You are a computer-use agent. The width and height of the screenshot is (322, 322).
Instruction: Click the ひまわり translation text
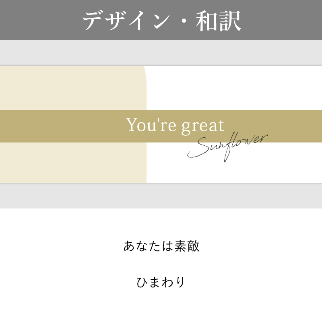161,282
